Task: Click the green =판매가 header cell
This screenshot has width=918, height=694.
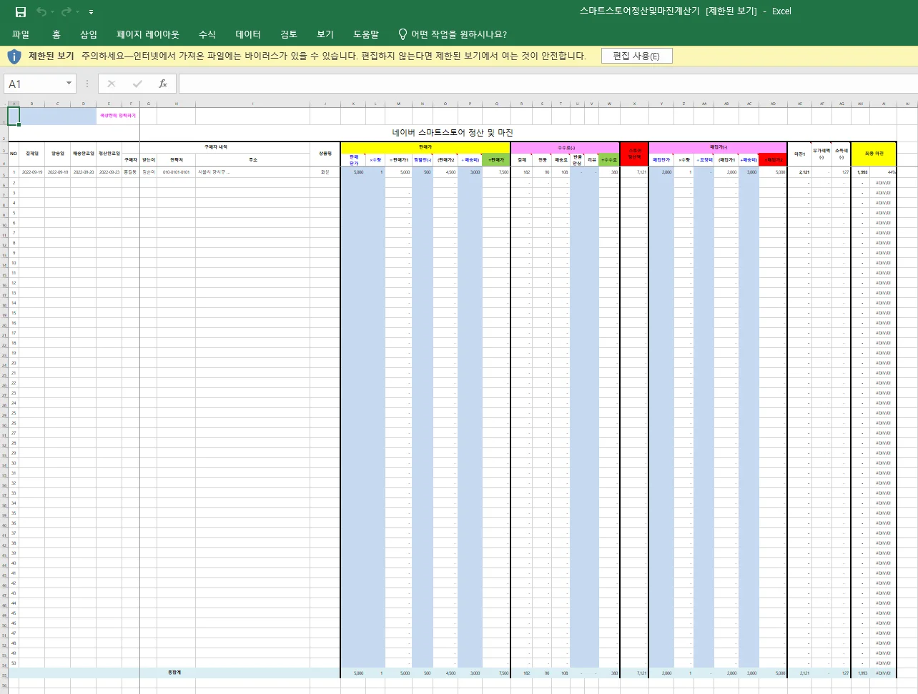Action: point(496,160)
